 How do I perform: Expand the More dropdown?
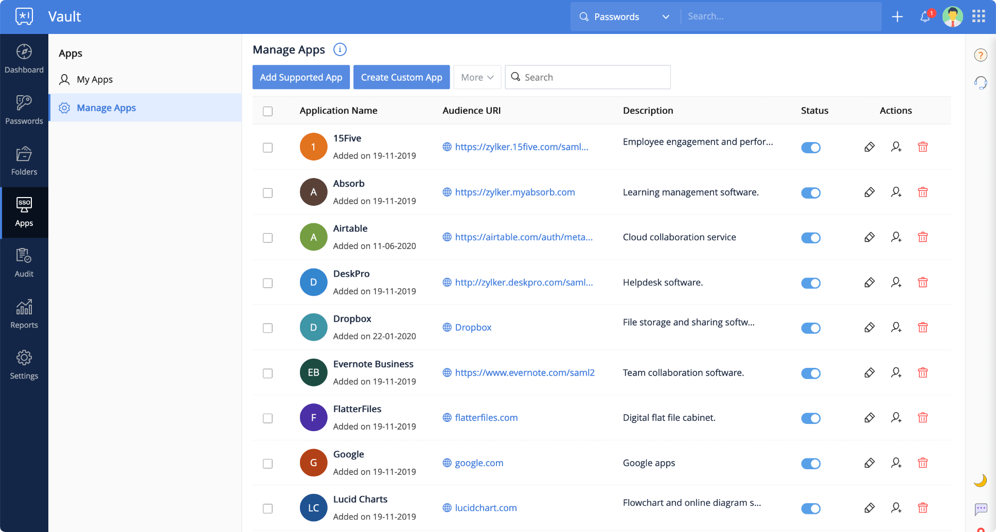477,77
